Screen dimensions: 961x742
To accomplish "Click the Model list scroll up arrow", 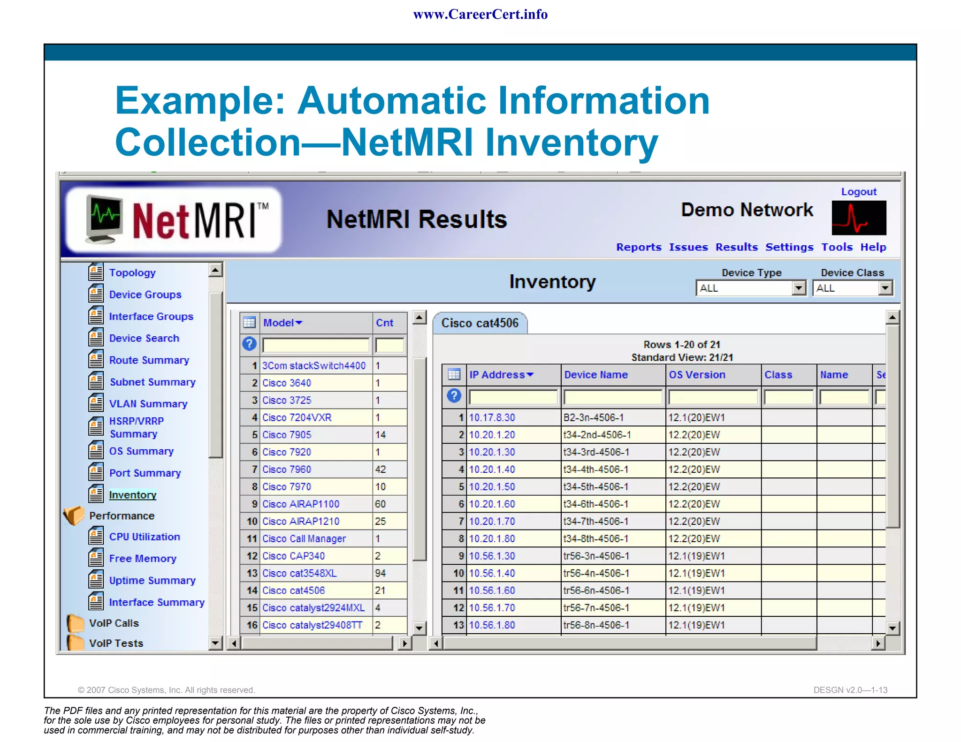I will 419,318.
